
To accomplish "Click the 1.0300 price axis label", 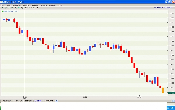I will (172, 78).
